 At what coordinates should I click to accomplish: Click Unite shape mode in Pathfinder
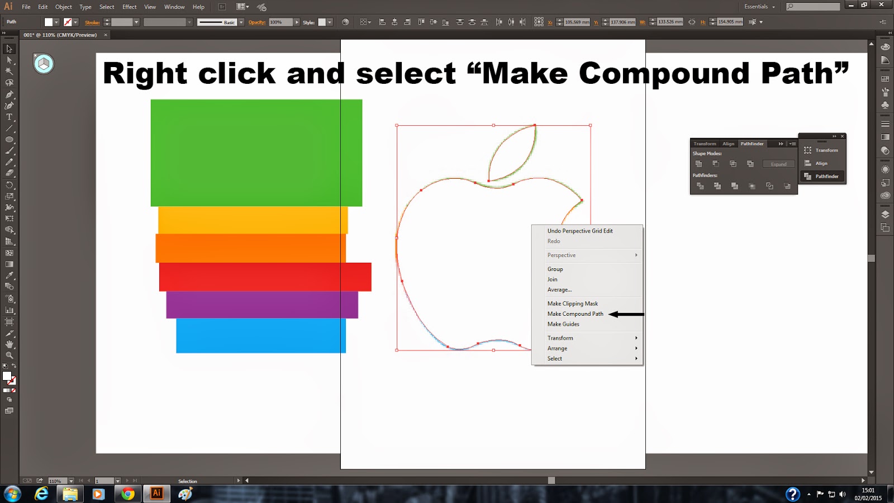point(698,164)
